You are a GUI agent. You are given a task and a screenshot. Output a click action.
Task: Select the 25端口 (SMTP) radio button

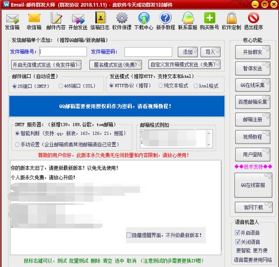(14, 86)
